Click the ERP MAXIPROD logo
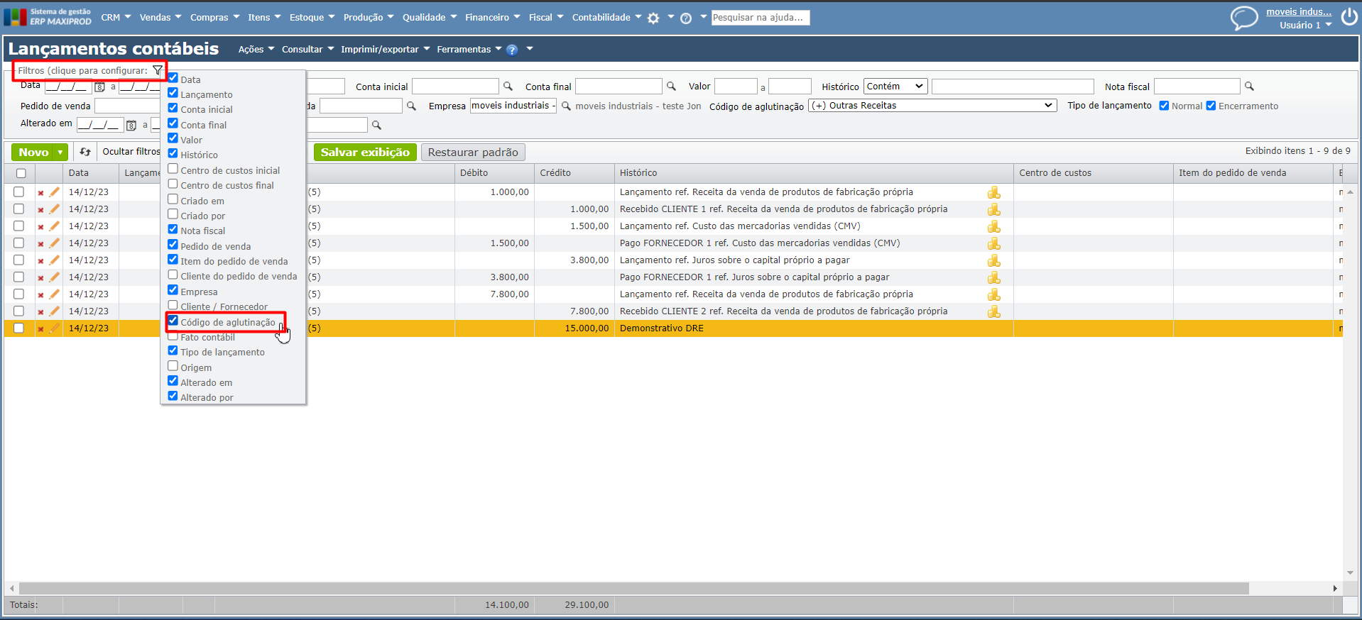The width and height of the screenshot is (1362, 620). coord(48,17)
